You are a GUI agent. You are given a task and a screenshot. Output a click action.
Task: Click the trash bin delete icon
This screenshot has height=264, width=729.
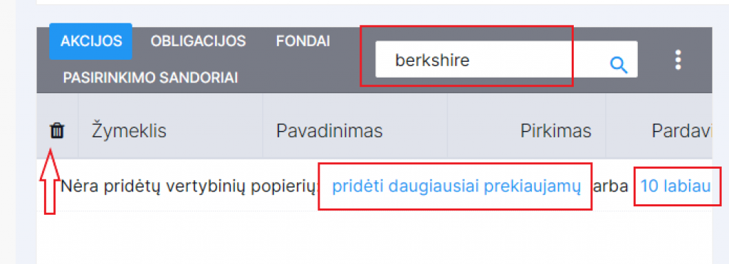click(x=57, y=131)
